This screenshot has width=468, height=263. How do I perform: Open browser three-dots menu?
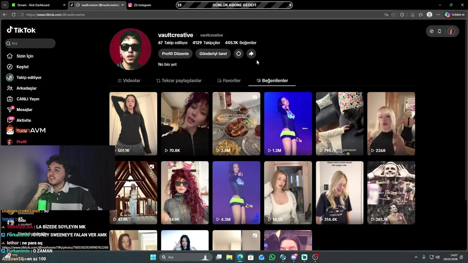438,15
